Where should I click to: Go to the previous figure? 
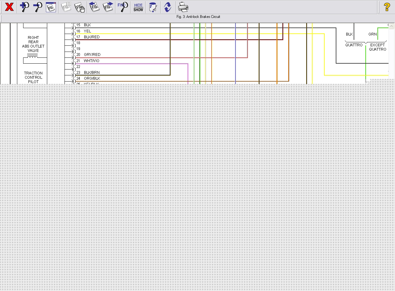tap(94, 7)
